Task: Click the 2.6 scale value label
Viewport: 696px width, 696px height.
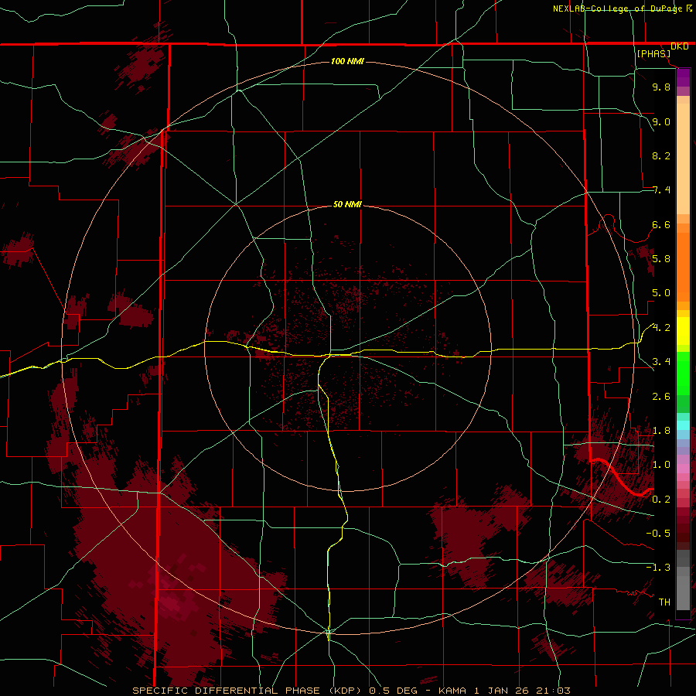Action: (661, 396)
